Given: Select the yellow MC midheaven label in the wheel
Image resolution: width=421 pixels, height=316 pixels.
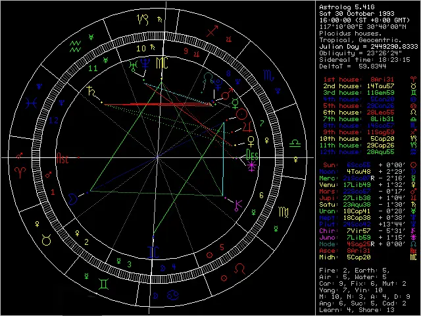Looking at the screenshot, I should [162, 63].
